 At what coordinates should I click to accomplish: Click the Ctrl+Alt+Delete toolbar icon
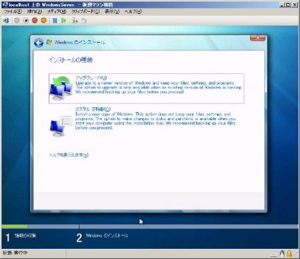[x=6, y=21]
